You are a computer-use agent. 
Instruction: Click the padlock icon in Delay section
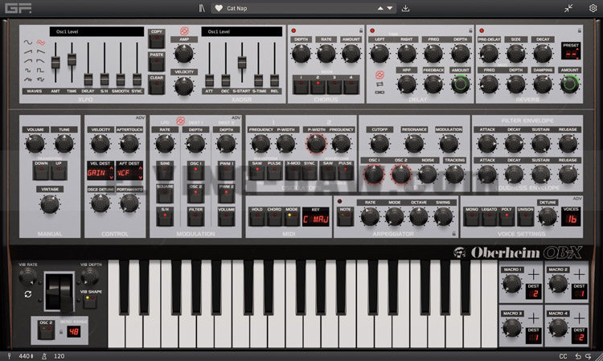coord(470,31)
